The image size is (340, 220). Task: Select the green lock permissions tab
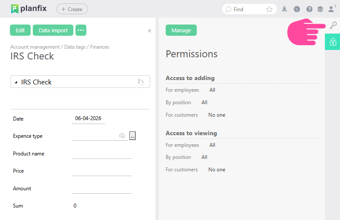(x=333, y=42)
